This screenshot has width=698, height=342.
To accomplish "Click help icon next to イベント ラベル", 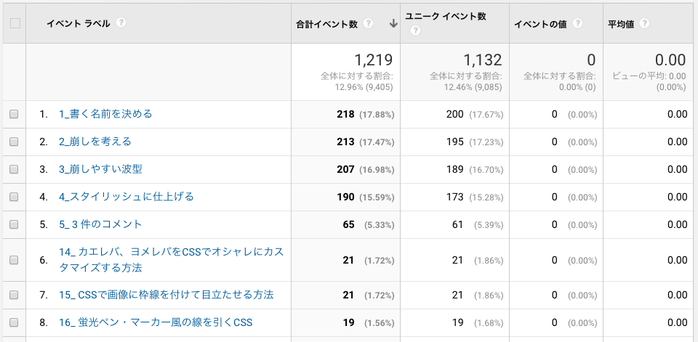I will pyautogui.click(x=121, y=23).
